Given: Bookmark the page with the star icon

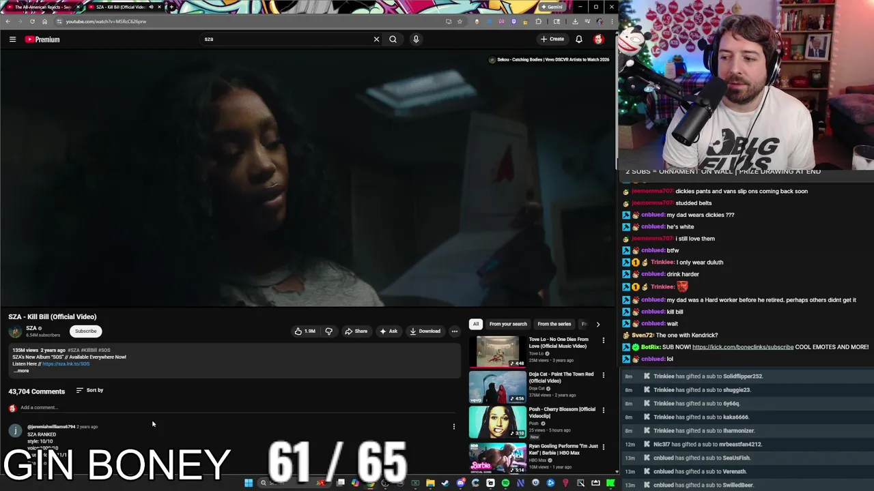Looking at the screenshot, I should 460,21.
